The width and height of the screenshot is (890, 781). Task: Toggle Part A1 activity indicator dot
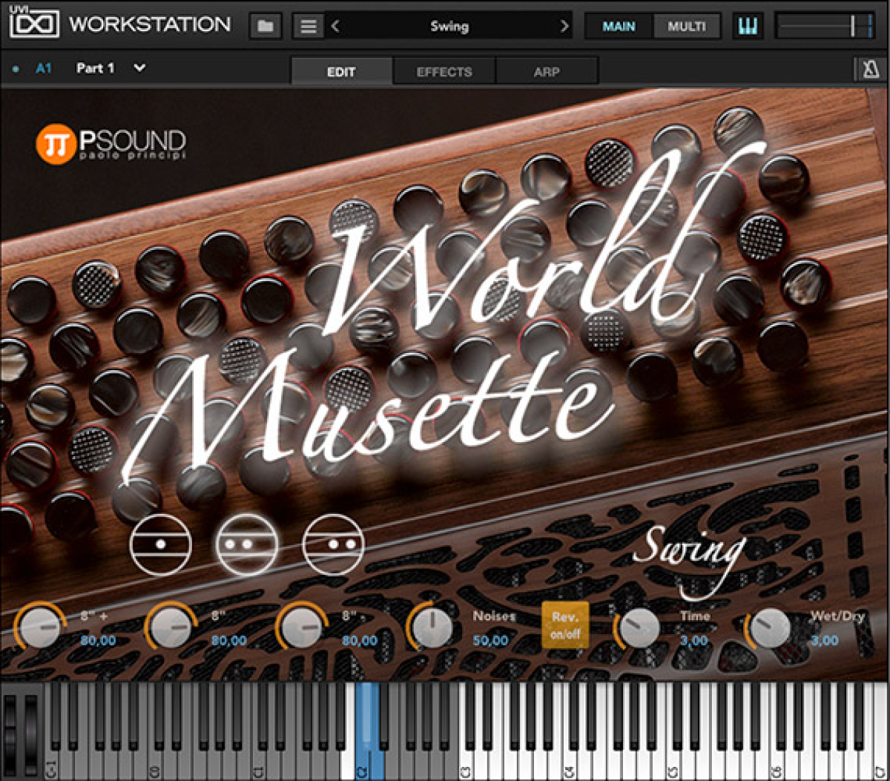16,69
